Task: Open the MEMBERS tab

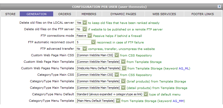Action: [x=89, y=14]
